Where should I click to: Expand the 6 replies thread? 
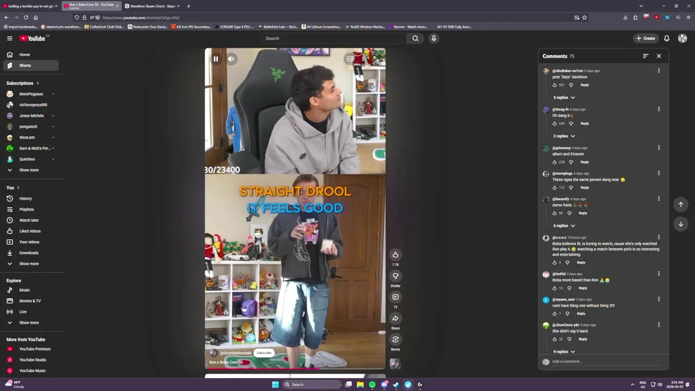tap(564, 225)
